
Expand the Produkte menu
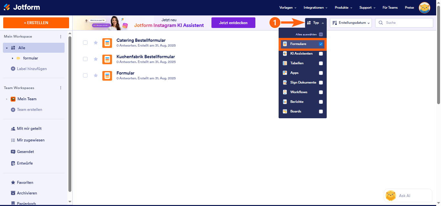coord(344,7)
